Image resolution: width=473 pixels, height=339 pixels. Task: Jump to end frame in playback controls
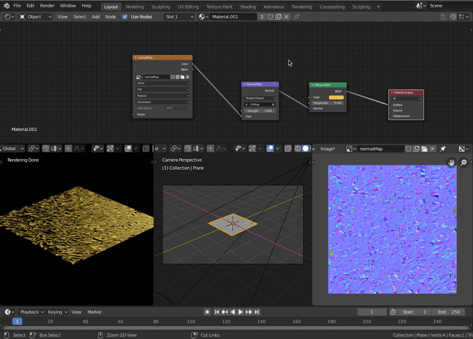tap(257, 312)
